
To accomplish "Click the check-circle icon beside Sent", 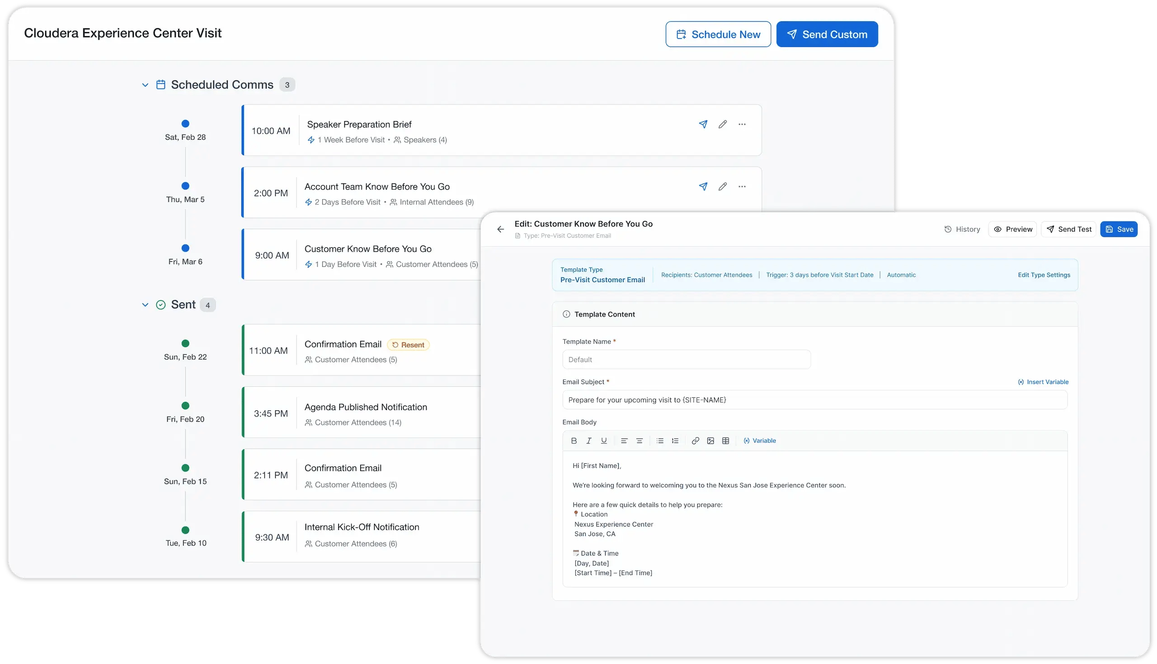I will tap(160, 305).
